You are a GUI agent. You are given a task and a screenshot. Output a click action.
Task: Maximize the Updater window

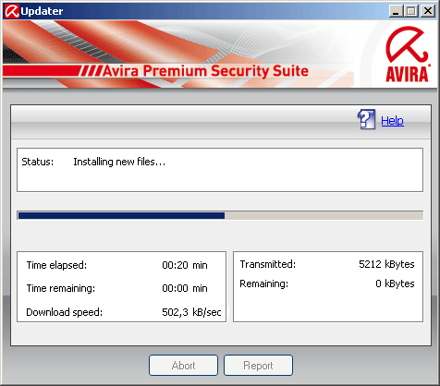[410, 11]
